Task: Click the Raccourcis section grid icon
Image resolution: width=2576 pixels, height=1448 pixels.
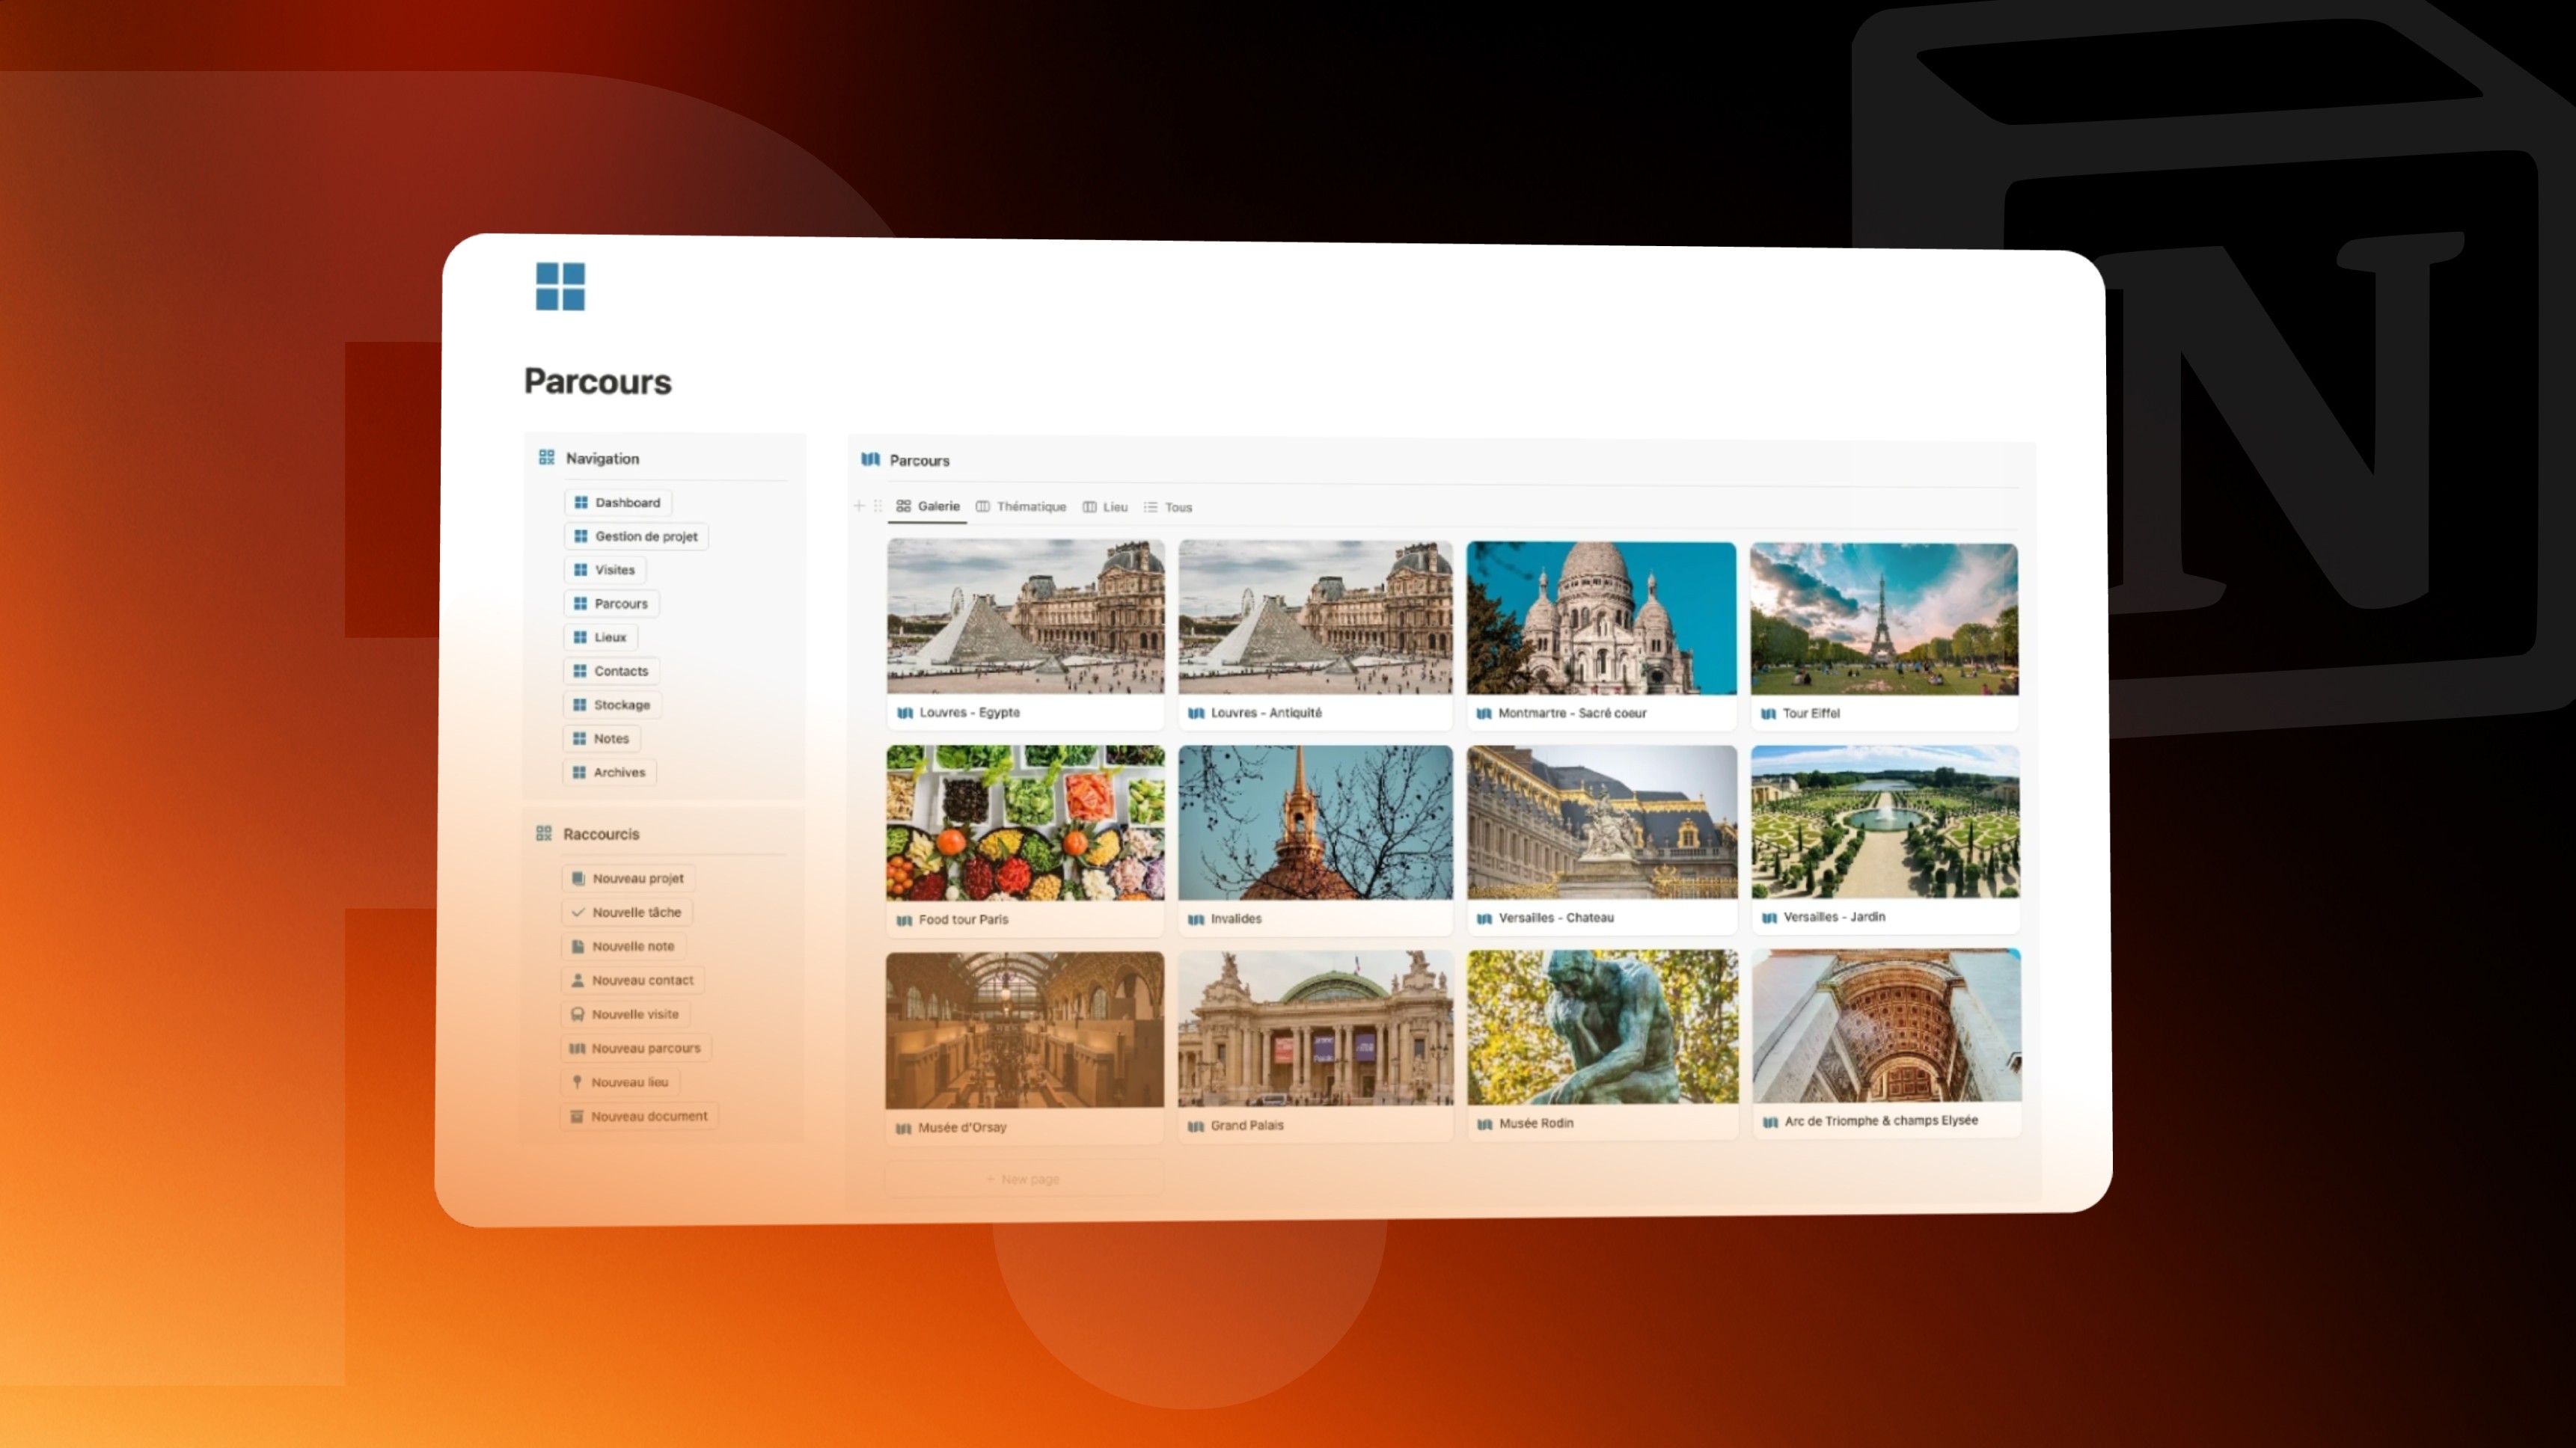Action: point(544,833)
